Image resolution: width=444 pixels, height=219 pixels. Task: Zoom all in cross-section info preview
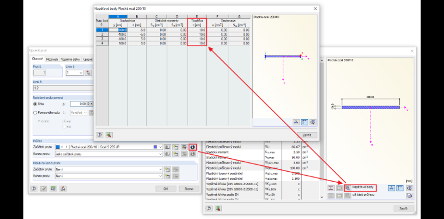click(x=409, y=188)
